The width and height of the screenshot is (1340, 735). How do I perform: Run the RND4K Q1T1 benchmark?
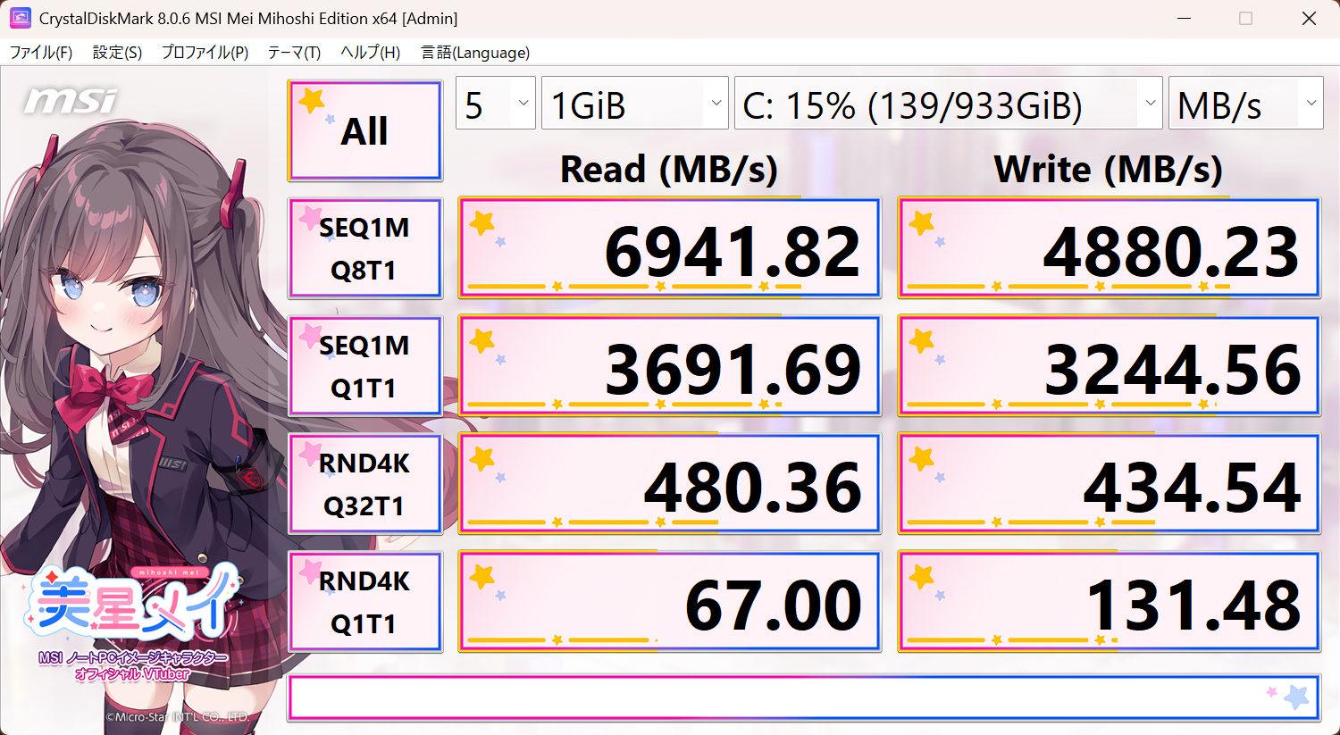click(x=364, y=600)
